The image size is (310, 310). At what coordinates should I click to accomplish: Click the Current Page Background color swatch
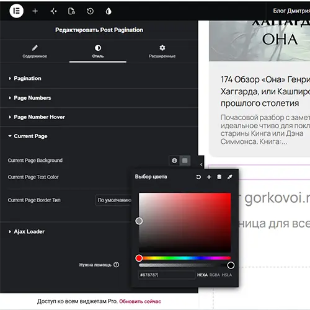(185, 161)
